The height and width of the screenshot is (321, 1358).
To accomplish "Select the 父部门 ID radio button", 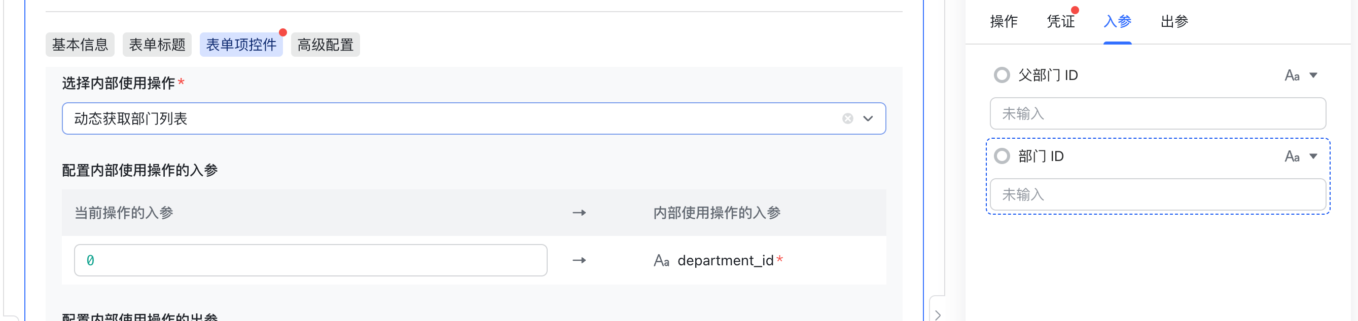I will click(1002, 75).
